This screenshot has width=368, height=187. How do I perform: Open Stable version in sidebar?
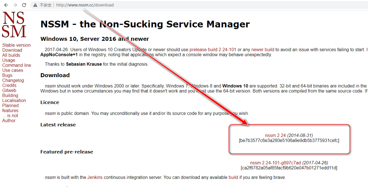pyautogui.click(x=16, y=45)
